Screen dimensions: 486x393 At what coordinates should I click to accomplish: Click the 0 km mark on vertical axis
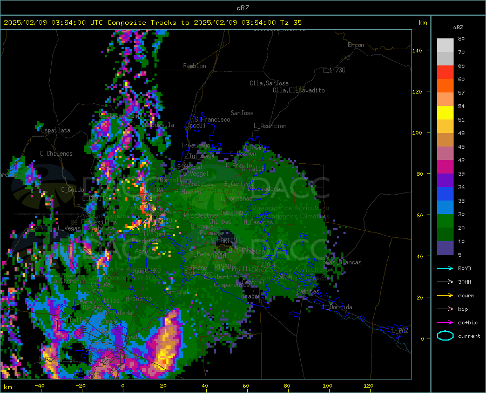click(x=422, y=338)
